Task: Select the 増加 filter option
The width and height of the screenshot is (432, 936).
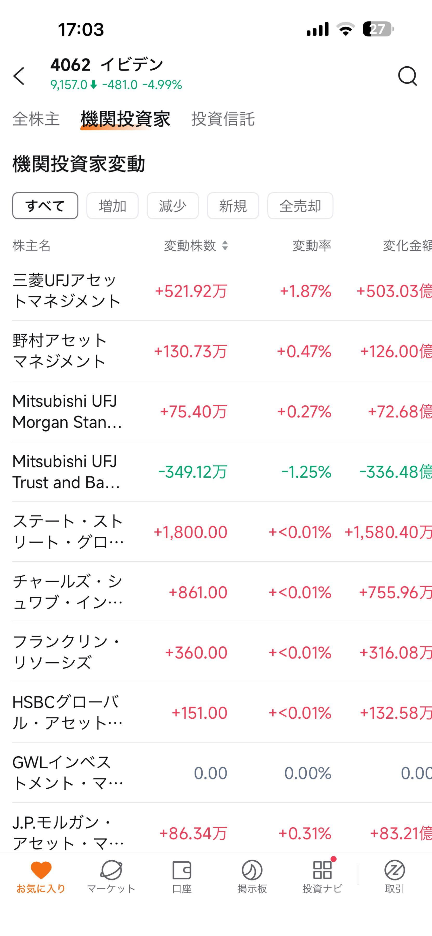Action: 112,206
